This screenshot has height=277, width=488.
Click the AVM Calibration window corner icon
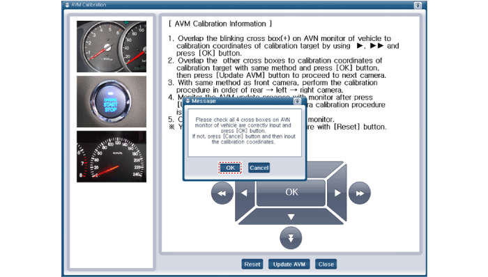pyautogui.click(x=418, y=5)
